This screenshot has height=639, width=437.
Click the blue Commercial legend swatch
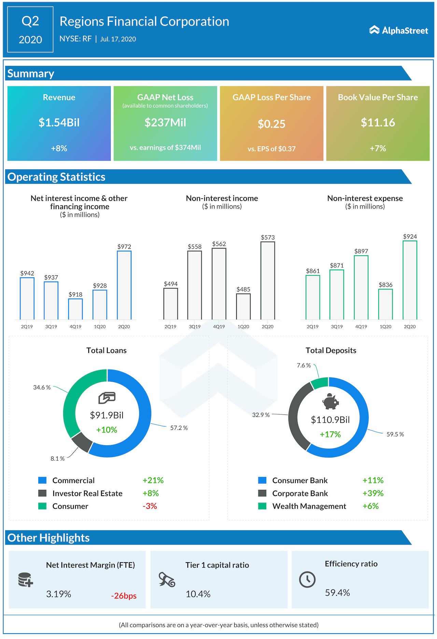[x=42, y=480]
